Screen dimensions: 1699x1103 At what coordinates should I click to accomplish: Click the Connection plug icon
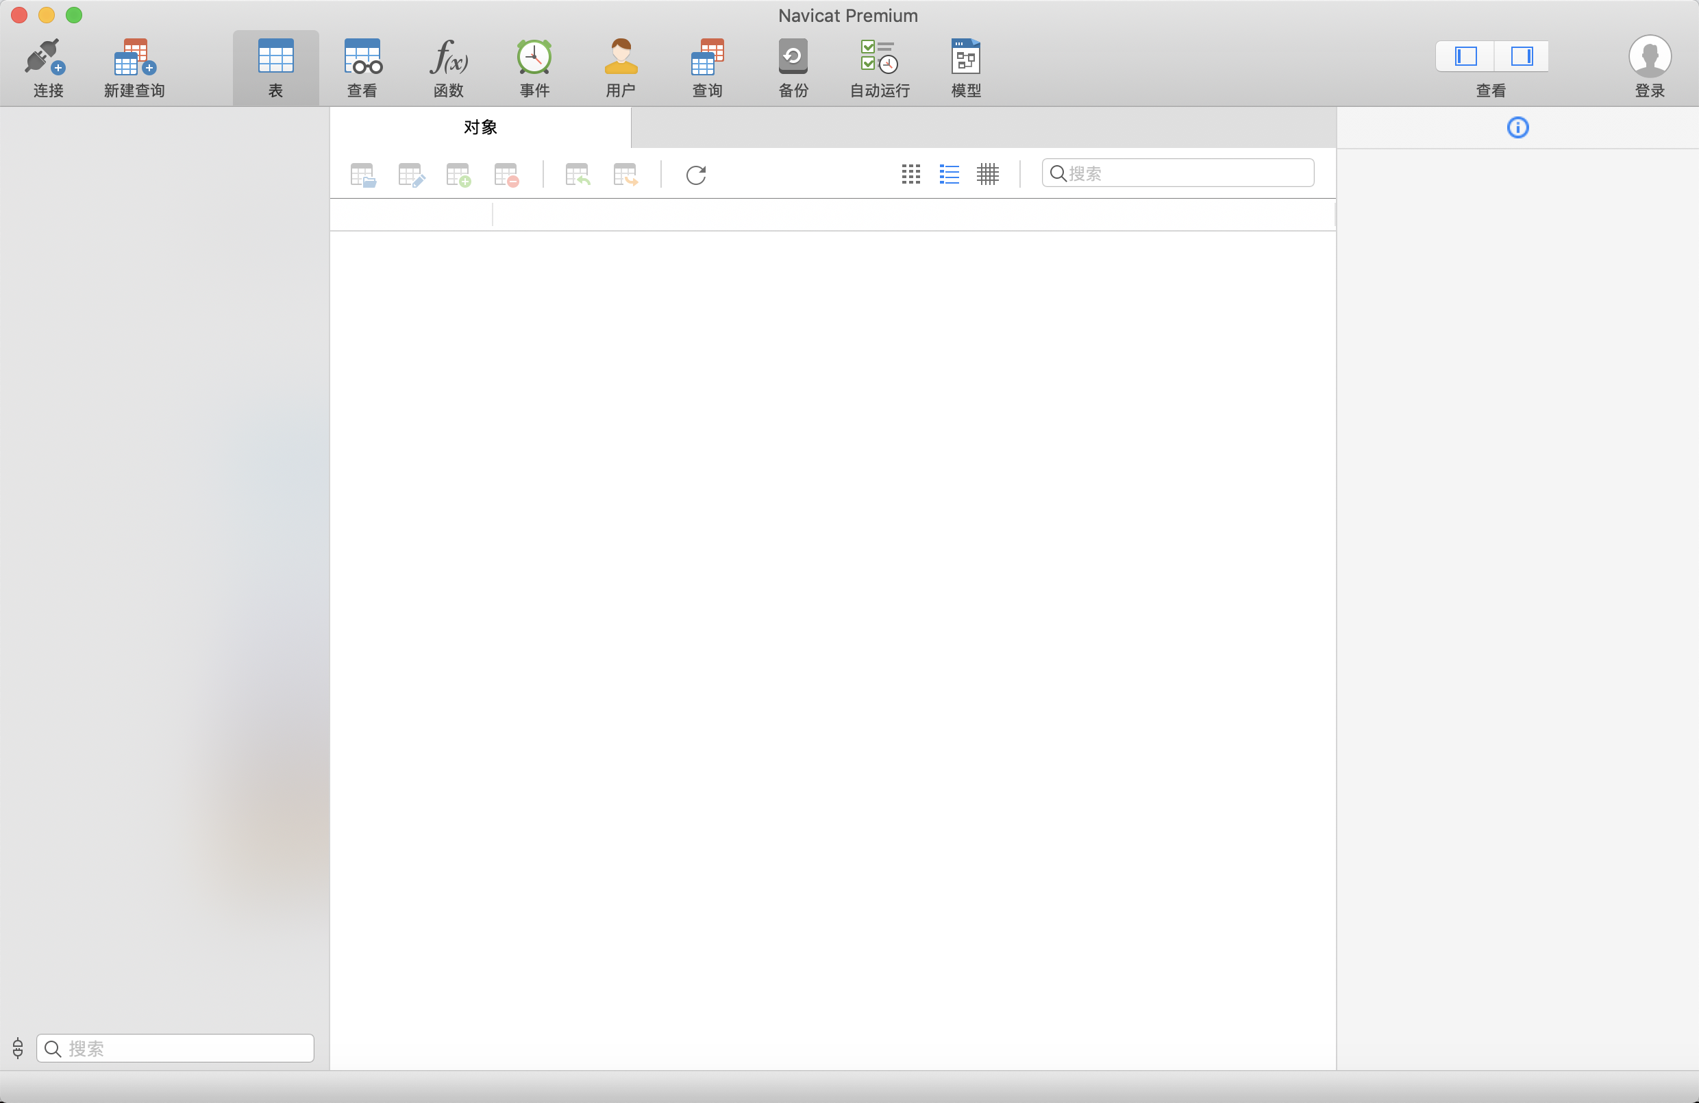point(46,58)
